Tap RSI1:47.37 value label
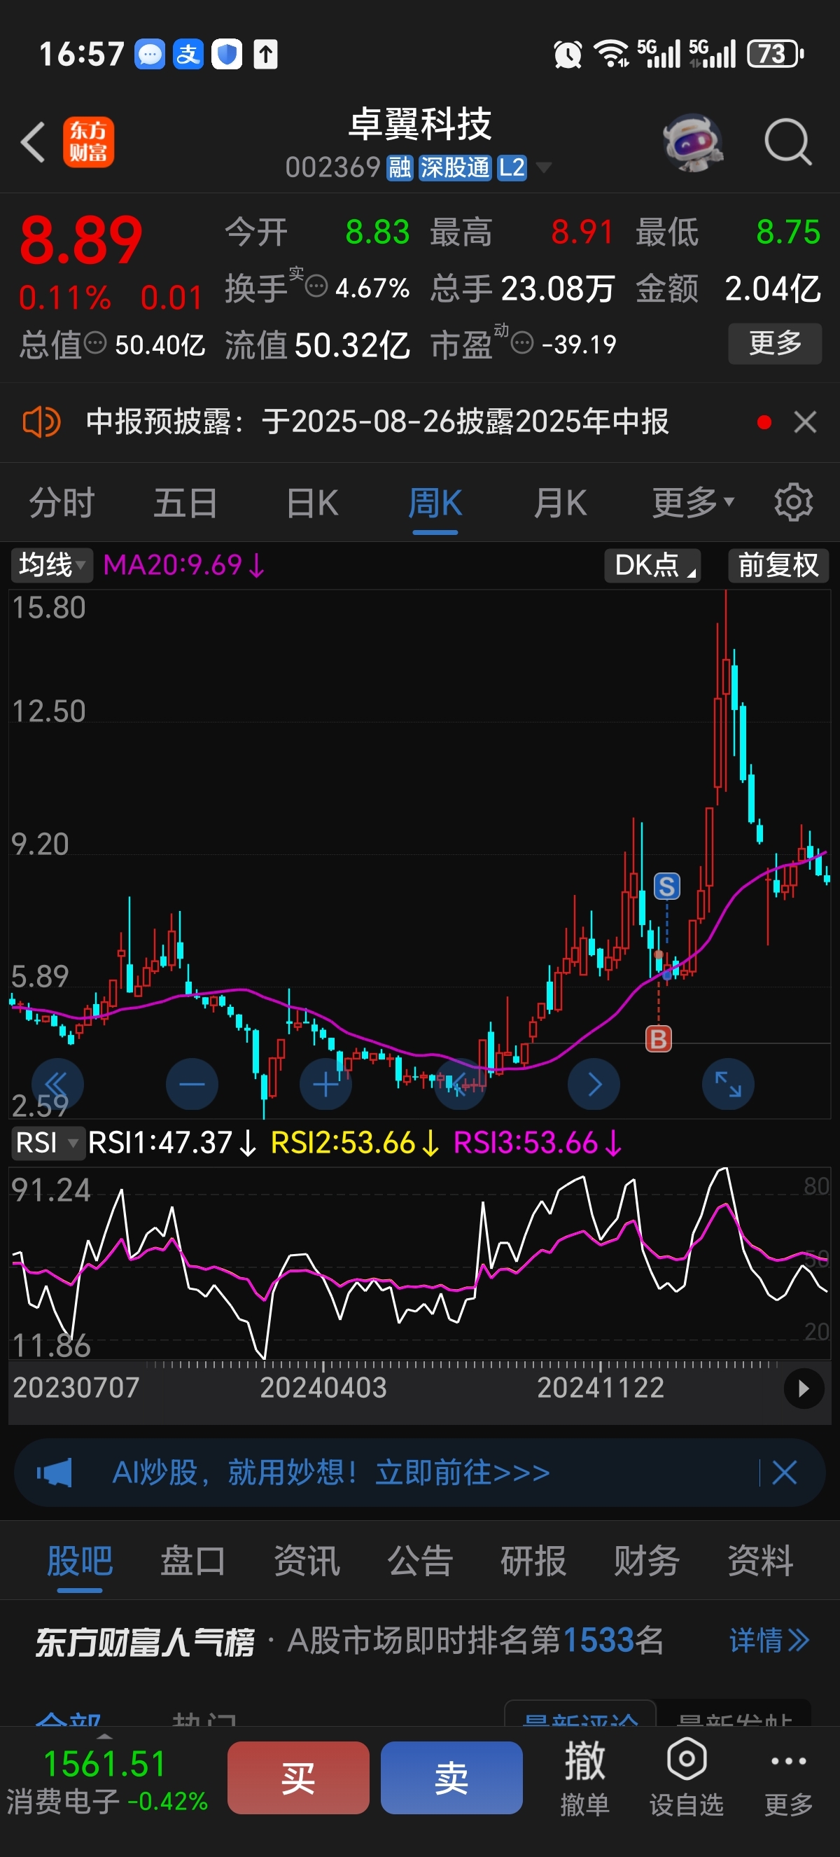840x1857 pixels. (171, 1143)
